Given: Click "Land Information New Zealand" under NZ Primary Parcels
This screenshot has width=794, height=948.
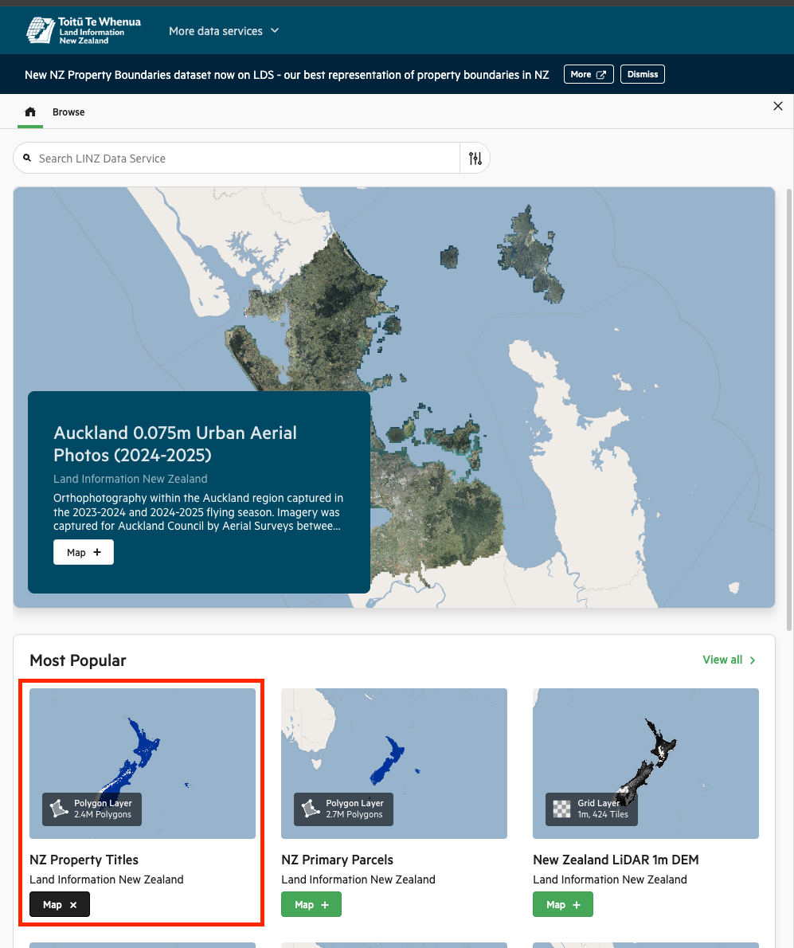Looking at the screenshot, I should (x=358, y=879).
